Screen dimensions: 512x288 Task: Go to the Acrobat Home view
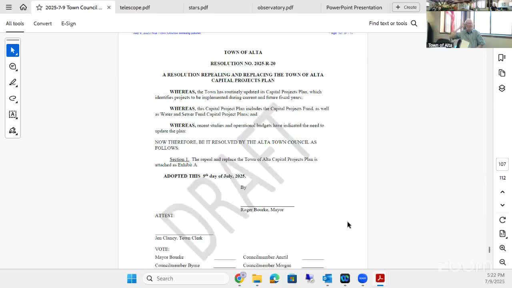point(23,7)
